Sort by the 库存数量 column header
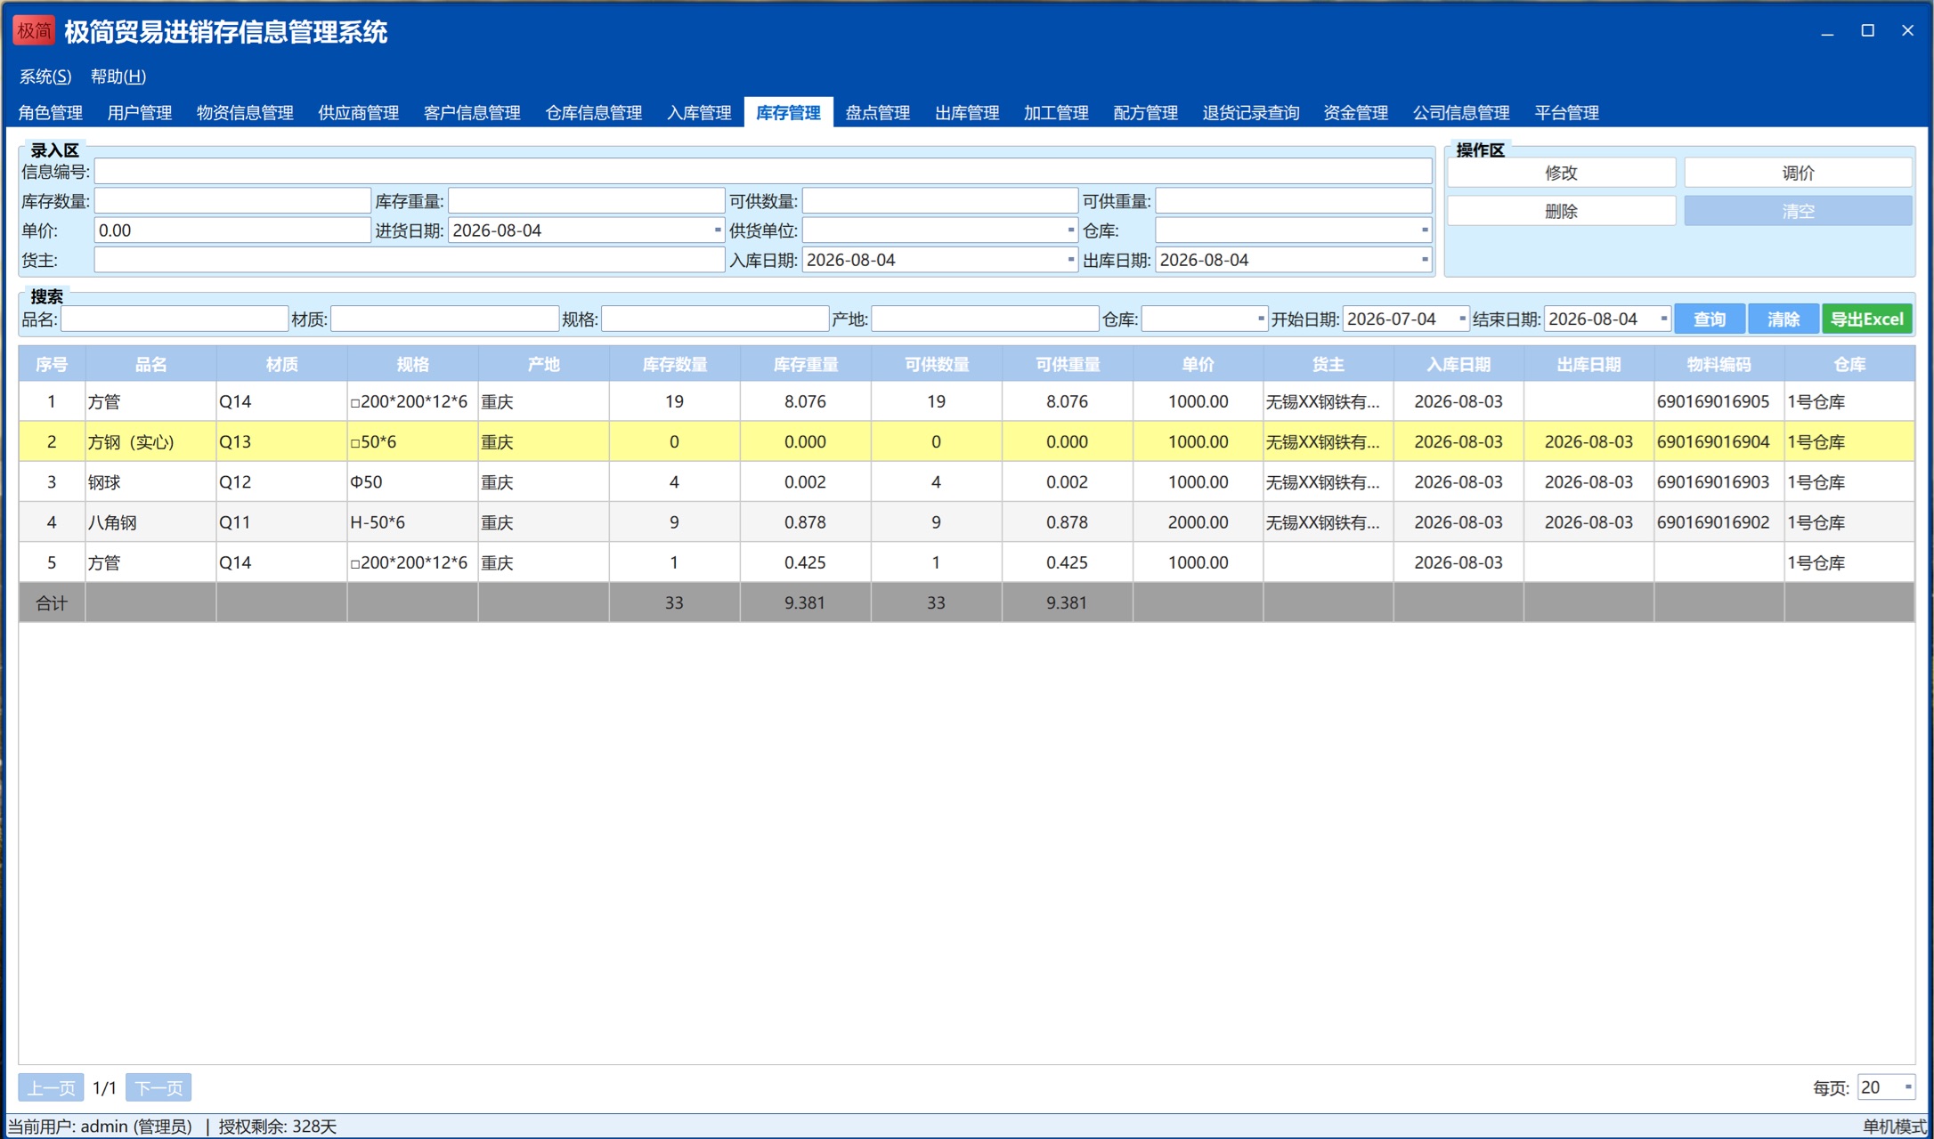Viewport: 1934px width, 1139px height. pyautogui.click(x=674, y=364)
